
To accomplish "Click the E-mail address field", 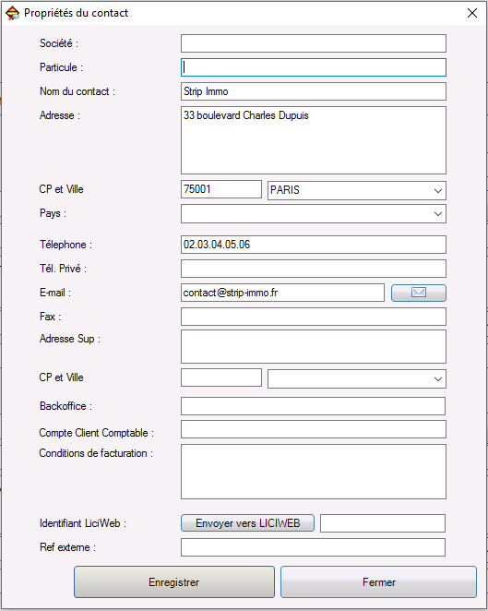I will [282, 293].
